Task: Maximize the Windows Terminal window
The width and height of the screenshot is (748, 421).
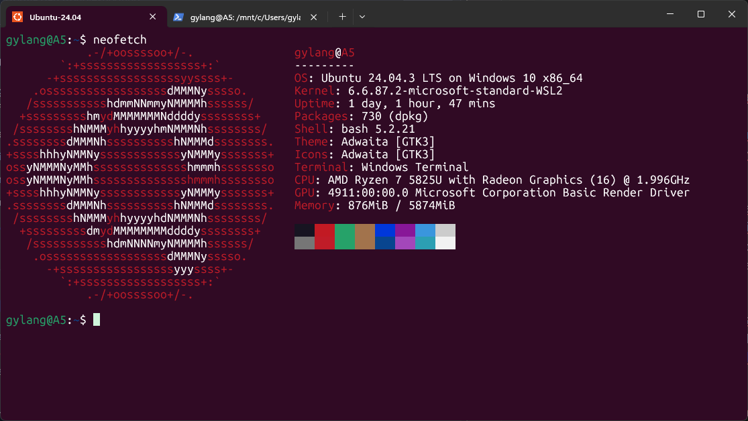Action: 700,14
